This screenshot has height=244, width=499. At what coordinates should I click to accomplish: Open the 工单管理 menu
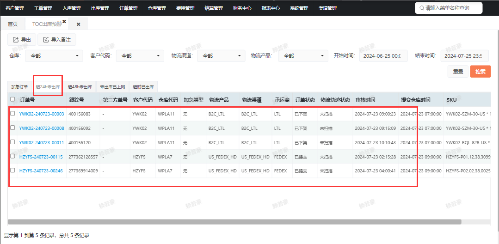click(43, 8)
